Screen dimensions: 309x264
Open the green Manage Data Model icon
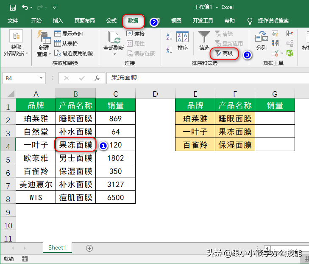coord(290,53)
